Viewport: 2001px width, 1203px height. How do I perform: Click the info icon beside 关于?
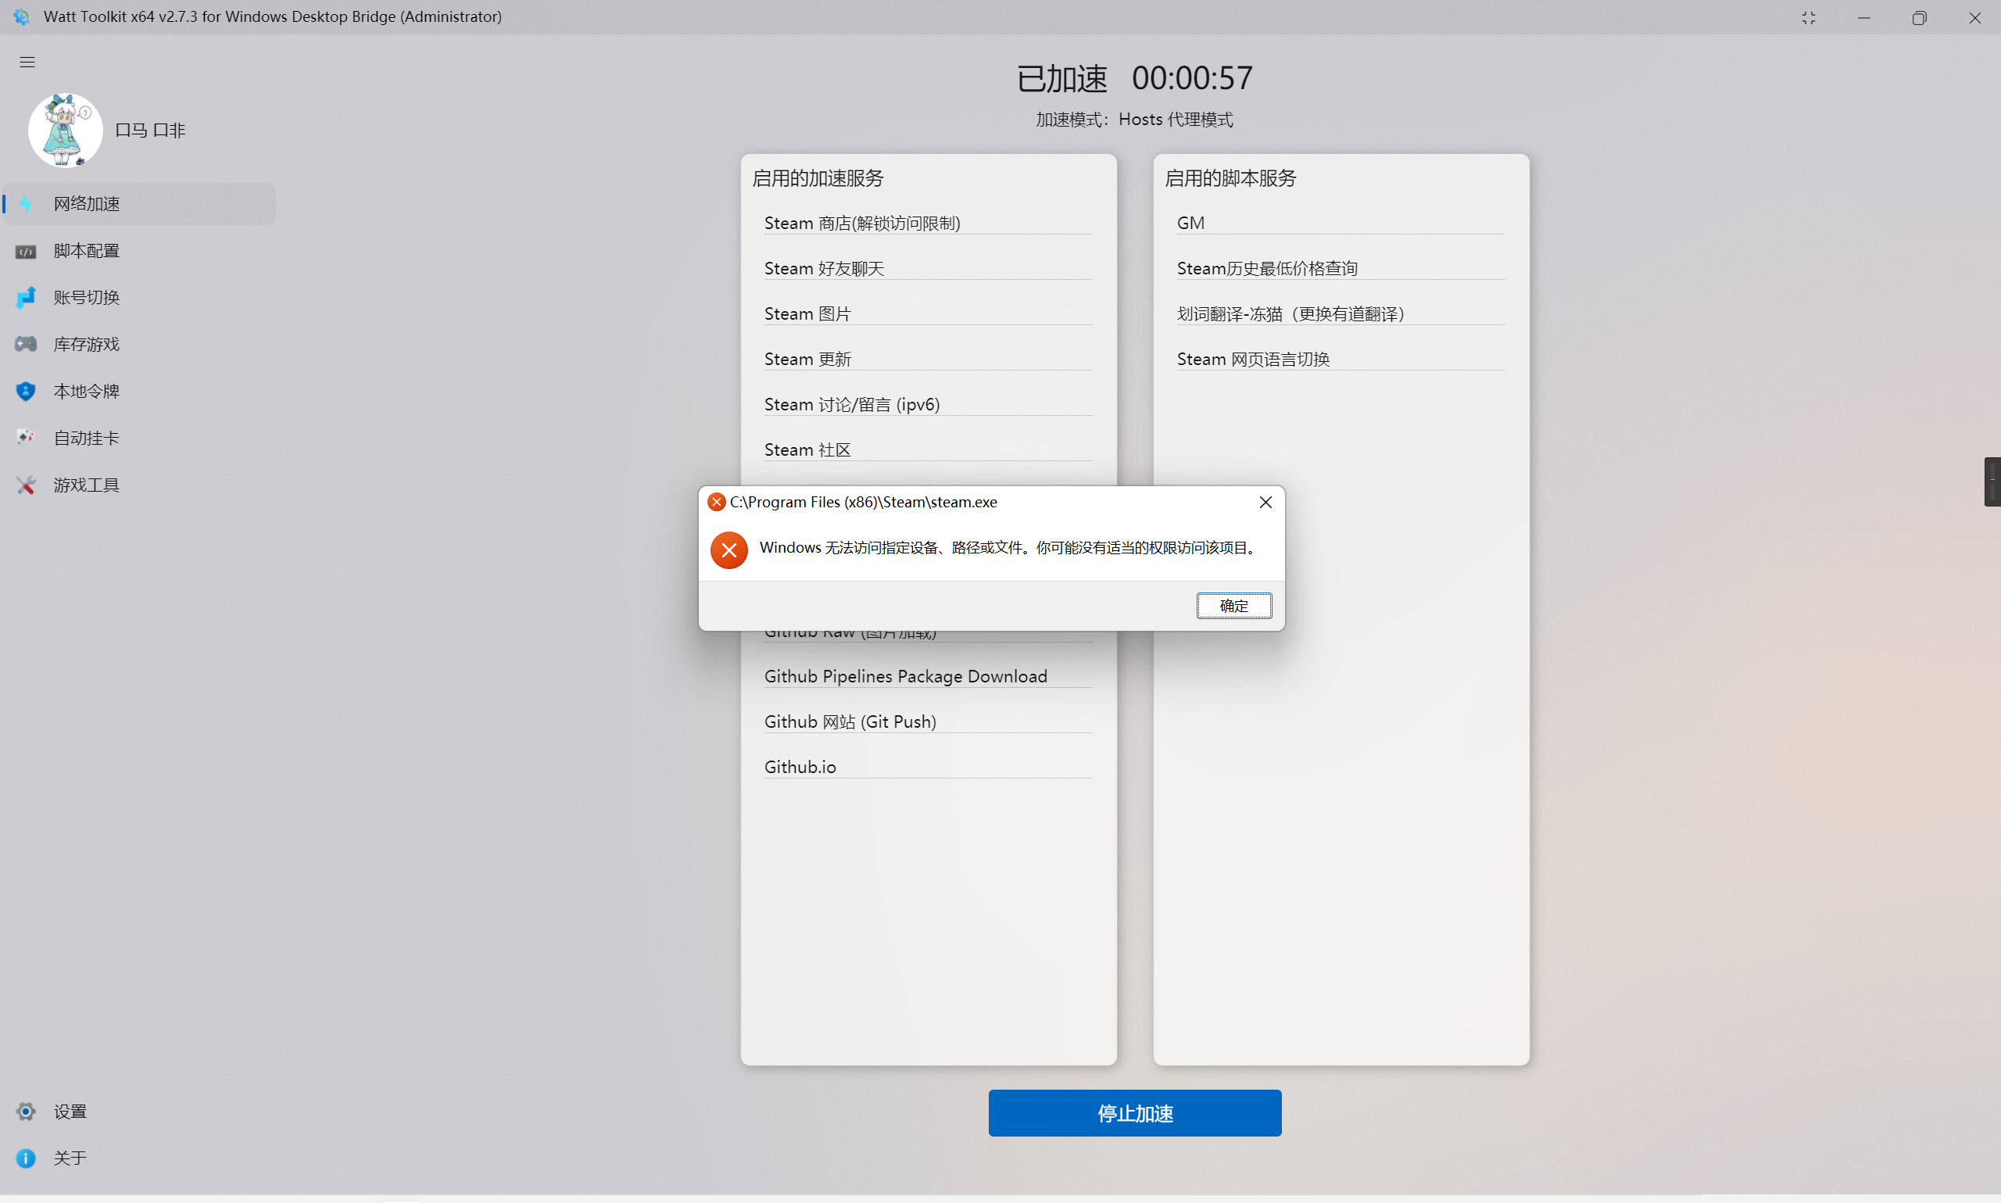click(x=26, y=1158)
